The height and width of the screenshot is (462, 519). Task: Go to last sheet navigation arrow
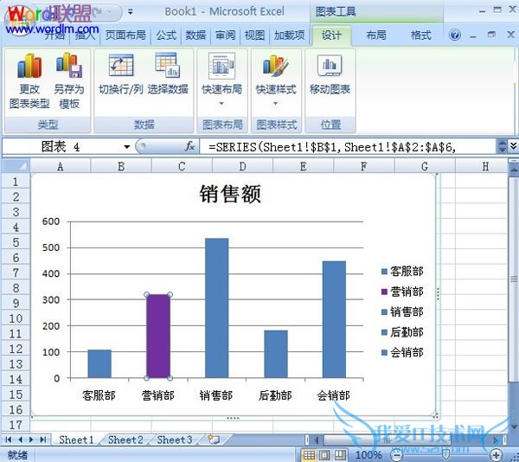(42, 440)
